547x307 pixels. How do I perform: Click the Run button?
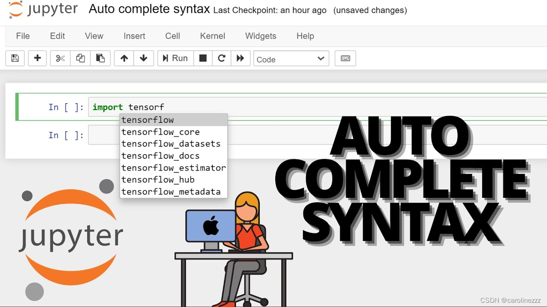(175, 58)
